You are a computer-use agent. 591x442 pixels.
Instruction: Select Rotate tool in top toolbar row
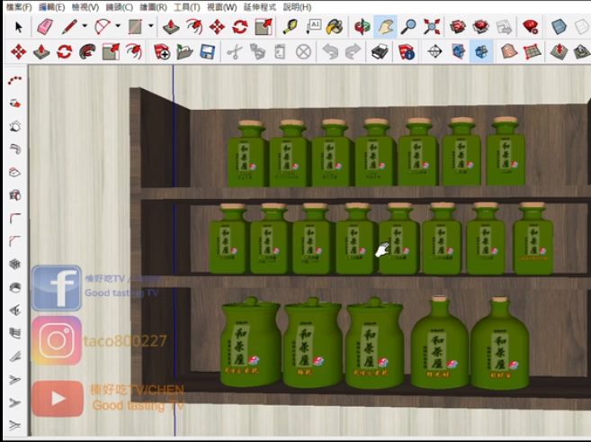click(240, 27)
